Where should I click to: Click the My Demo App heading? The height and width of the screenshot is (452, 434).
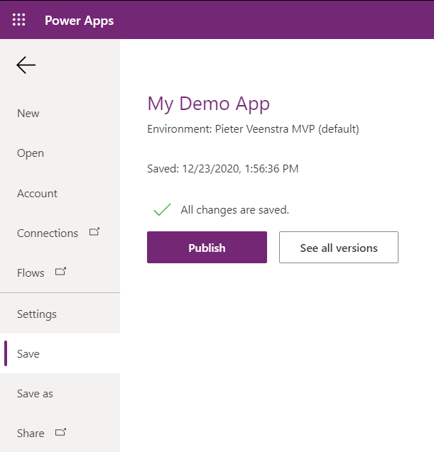pyautogui.click(x=209, y=104)
